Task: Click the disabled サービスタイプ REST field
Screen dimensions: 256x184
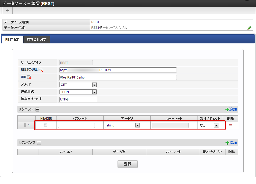Action: [76, 63]
